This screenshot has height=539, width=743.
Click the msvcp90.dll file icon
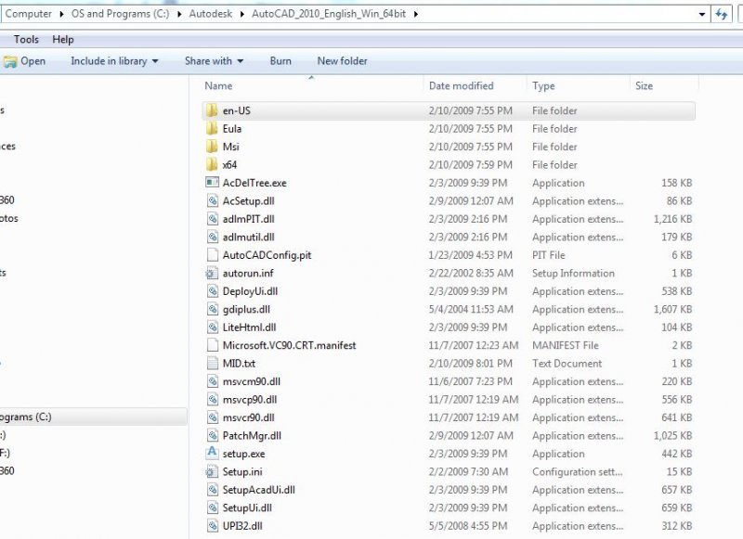[213, 400]
